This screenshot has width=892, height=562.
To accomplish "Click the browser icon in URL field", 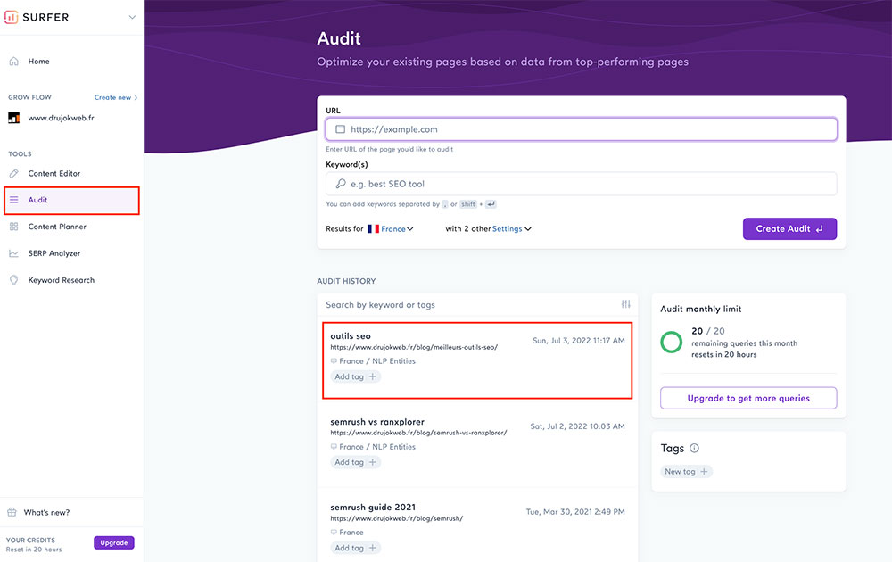I will [x=340, y=129].
